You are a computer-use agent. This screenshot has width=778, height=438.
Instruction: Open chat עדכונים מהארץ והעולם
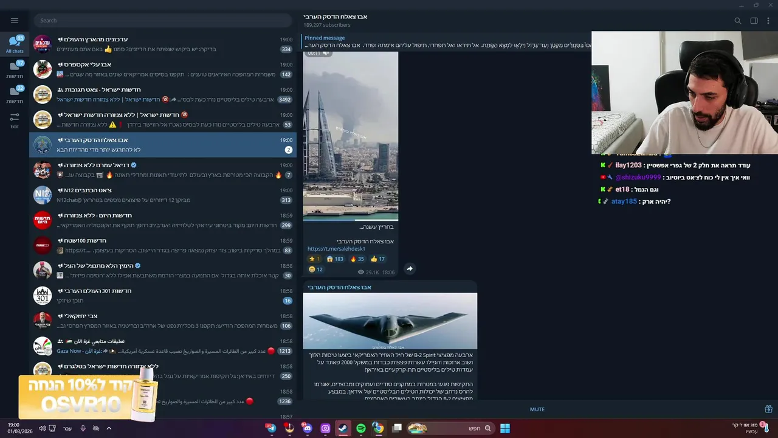pyautogui.click(x=163, y=44)
